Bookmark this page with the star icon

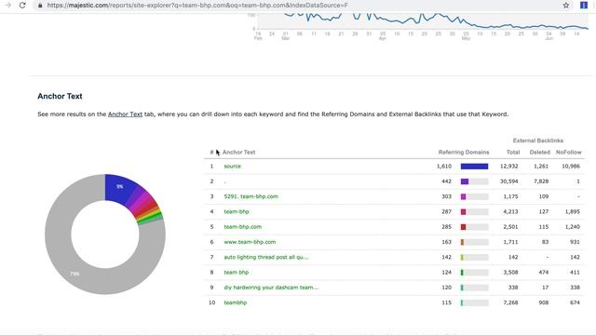coord(566,6)
